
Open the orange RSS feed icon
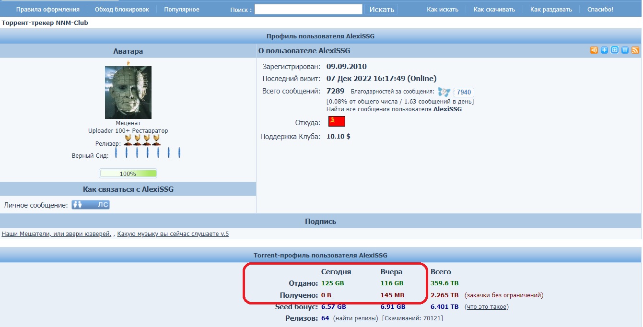click(x=635, y=50)
